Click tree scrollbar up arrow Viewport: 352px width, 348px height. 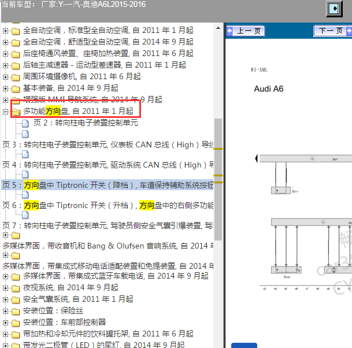click(218, 28)
